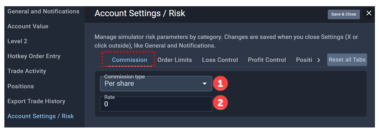
Task: Open Trade Activity in sidebar
Action: [27, 71]
